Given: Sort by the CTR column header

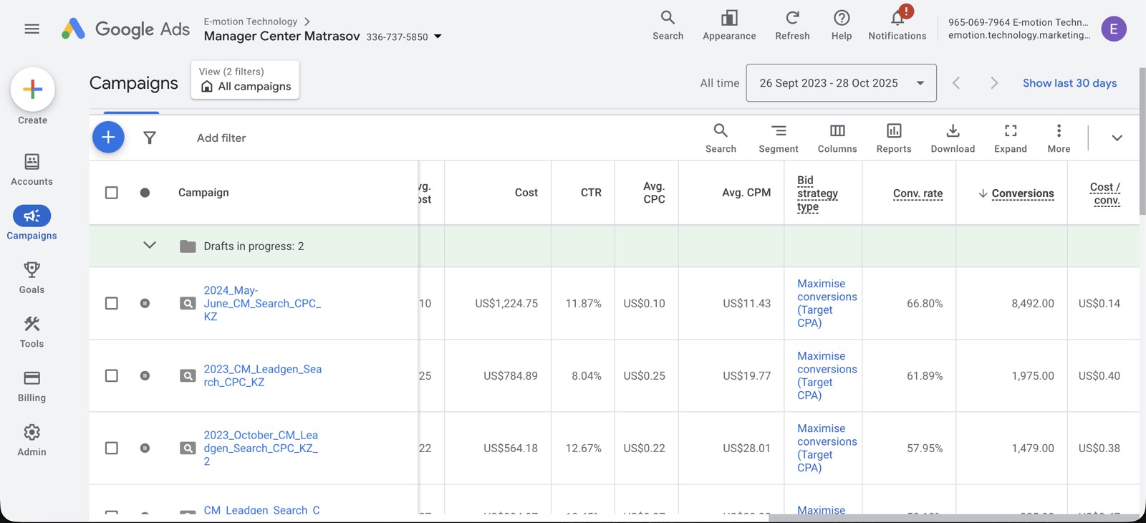Looking at the screenshot, I should point(591,193).
